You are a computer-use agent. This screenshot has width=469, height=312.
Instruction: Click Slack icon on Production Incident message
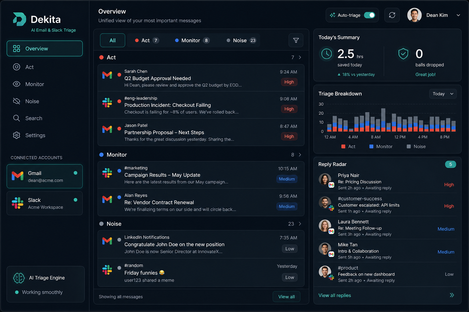107,102
